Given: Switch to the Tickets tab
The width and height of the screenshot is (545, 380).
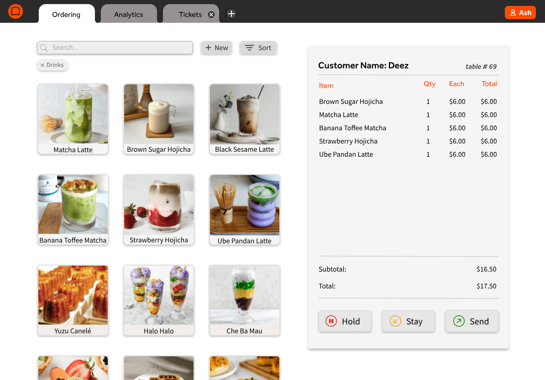Looking at the screenshot, I should [190, 14].
